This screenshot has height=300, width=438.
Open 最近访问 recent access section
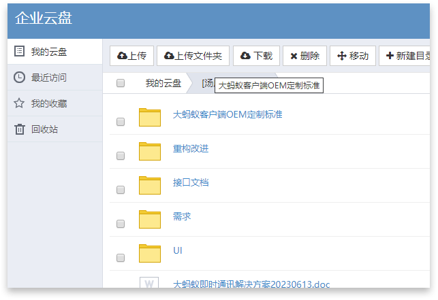[49, 78]
